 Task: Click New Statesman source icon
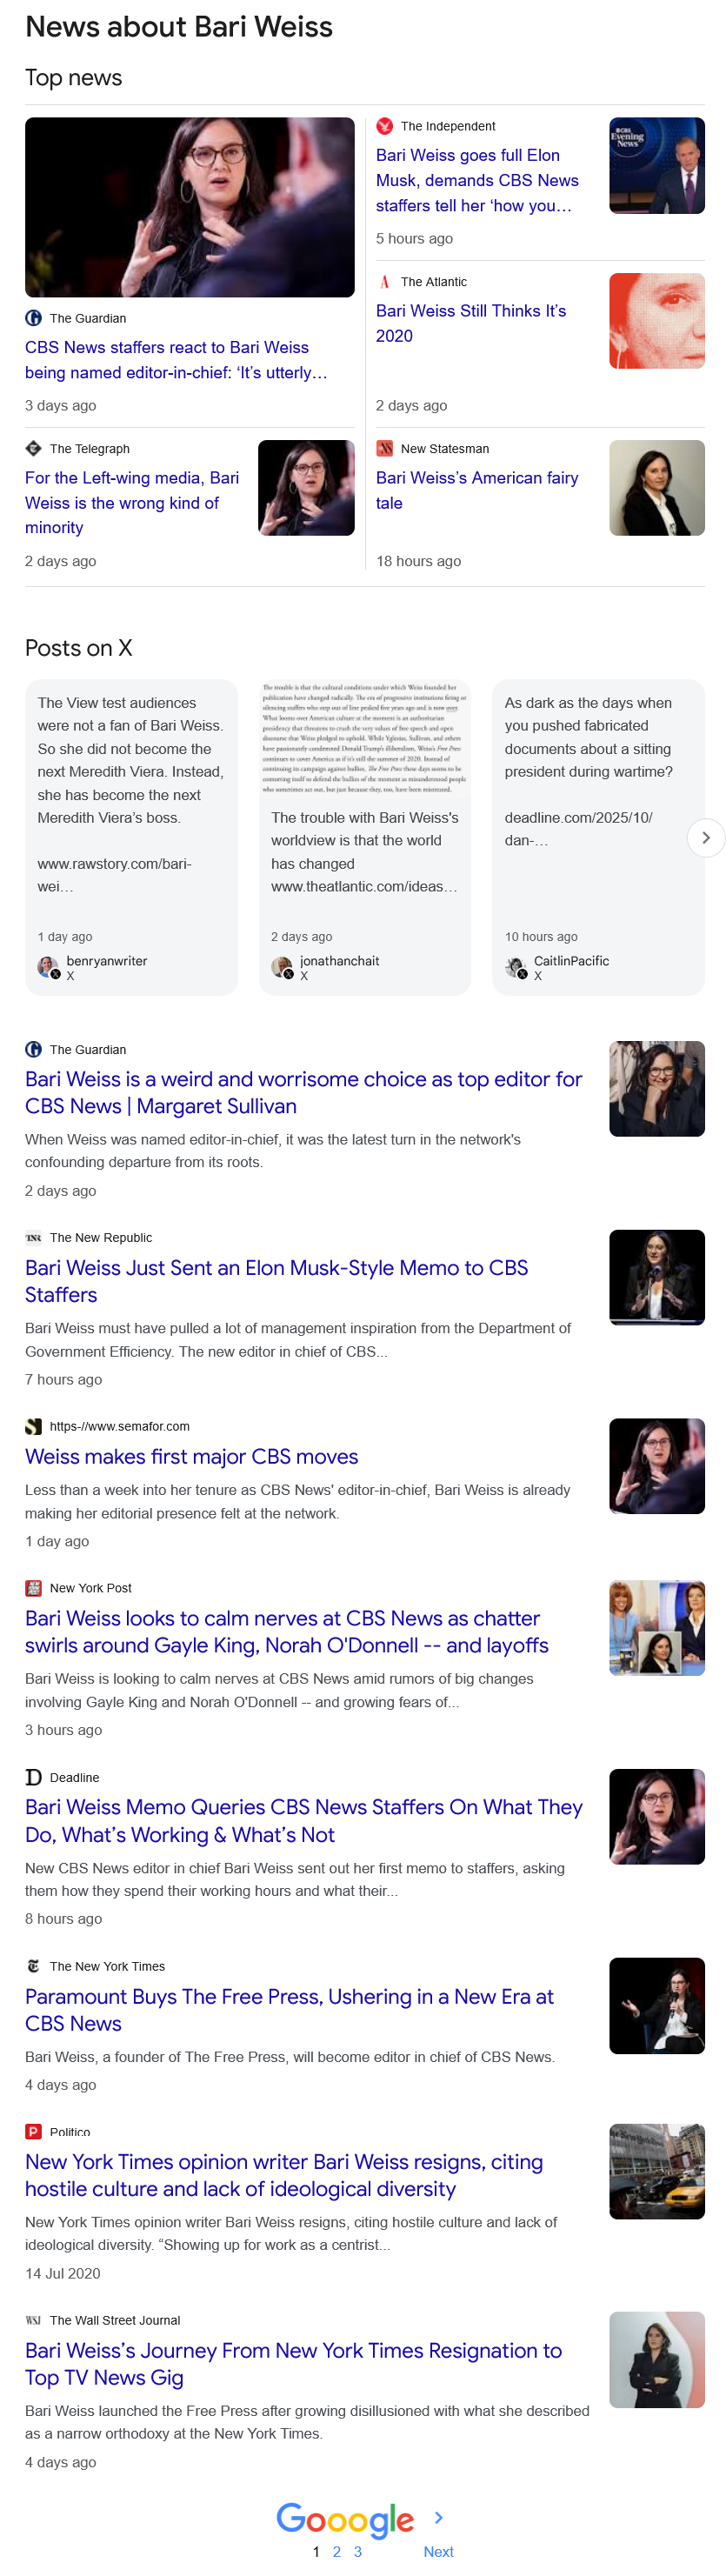click(x=384, y=449)
